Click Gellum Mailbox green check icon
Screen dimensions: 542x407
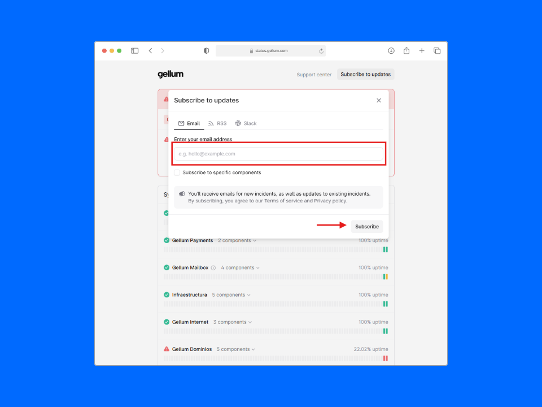(167, 267)
